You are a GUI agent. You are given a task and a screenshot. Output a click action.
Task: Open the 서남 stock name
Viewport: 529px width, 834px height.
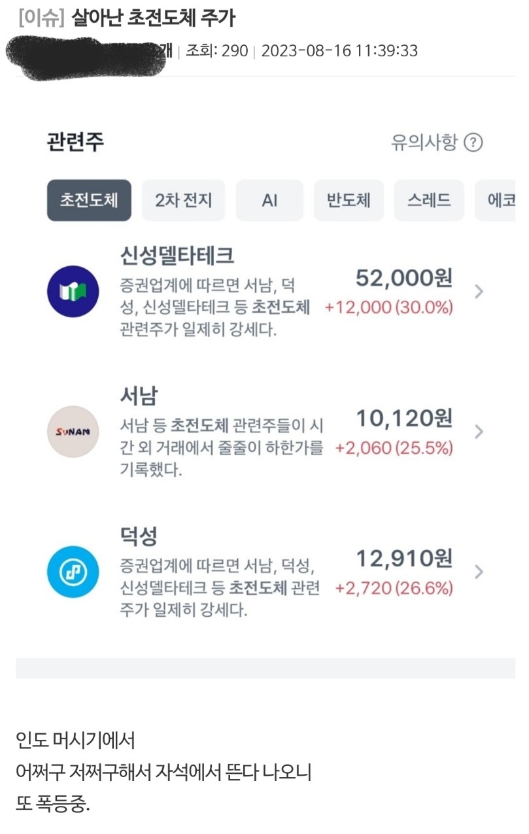tap(139, 396)
